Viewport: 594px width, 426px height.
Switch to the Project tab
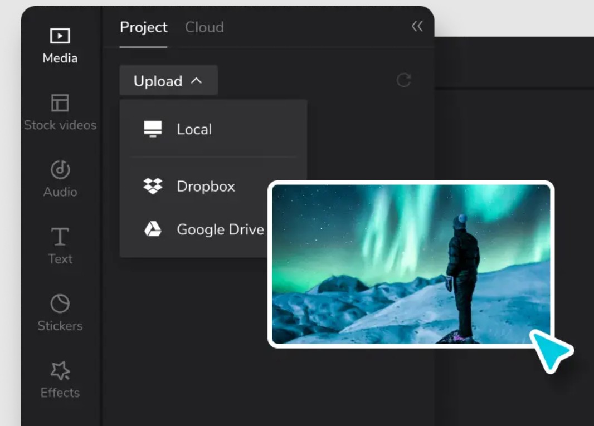[x=143, y=27]
